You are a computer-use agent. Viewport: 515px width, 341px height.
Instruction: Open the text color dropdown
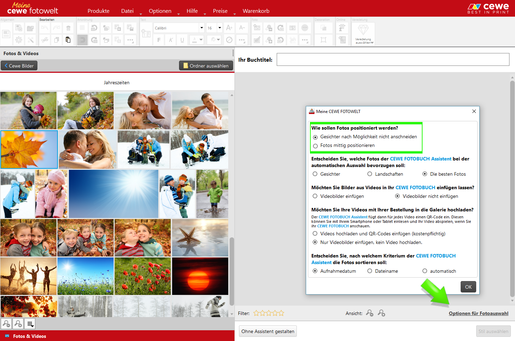pyautogui.click(x=201, y=40)
